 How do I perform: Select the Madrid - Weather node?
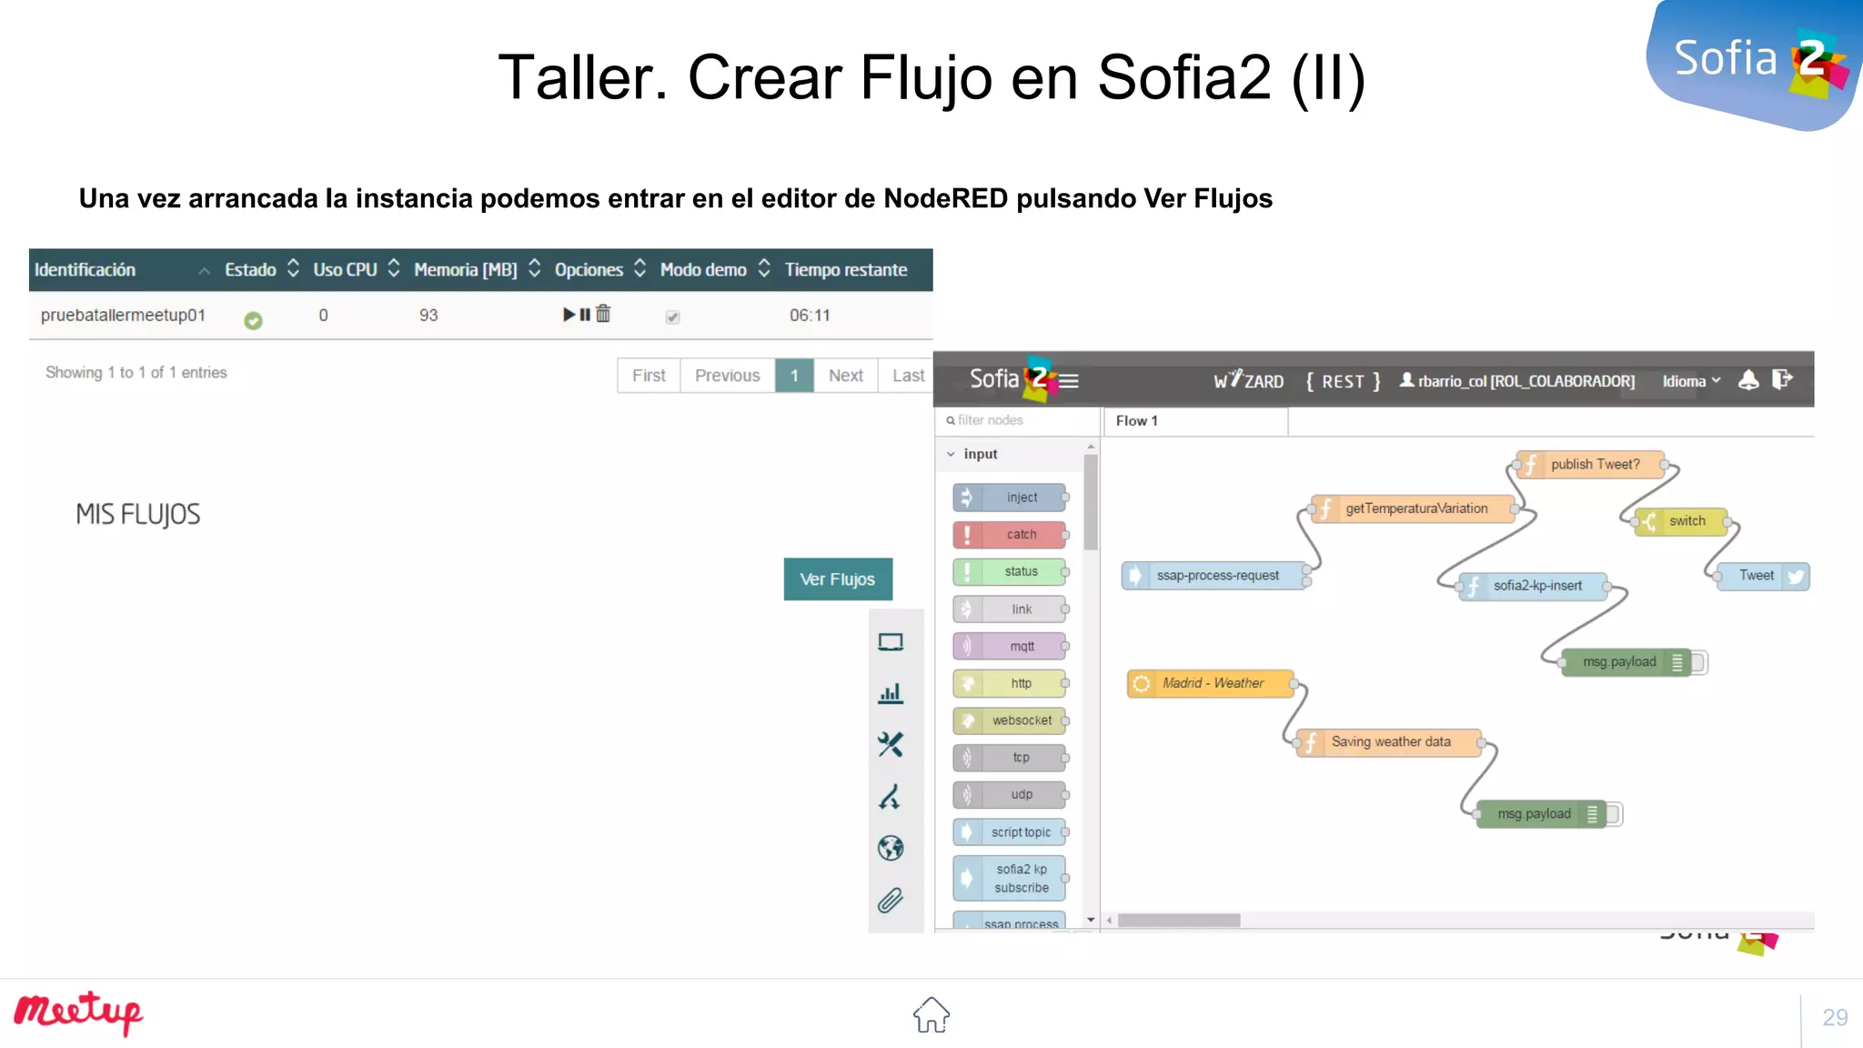pyautogui.click(x=1211, y=683)
